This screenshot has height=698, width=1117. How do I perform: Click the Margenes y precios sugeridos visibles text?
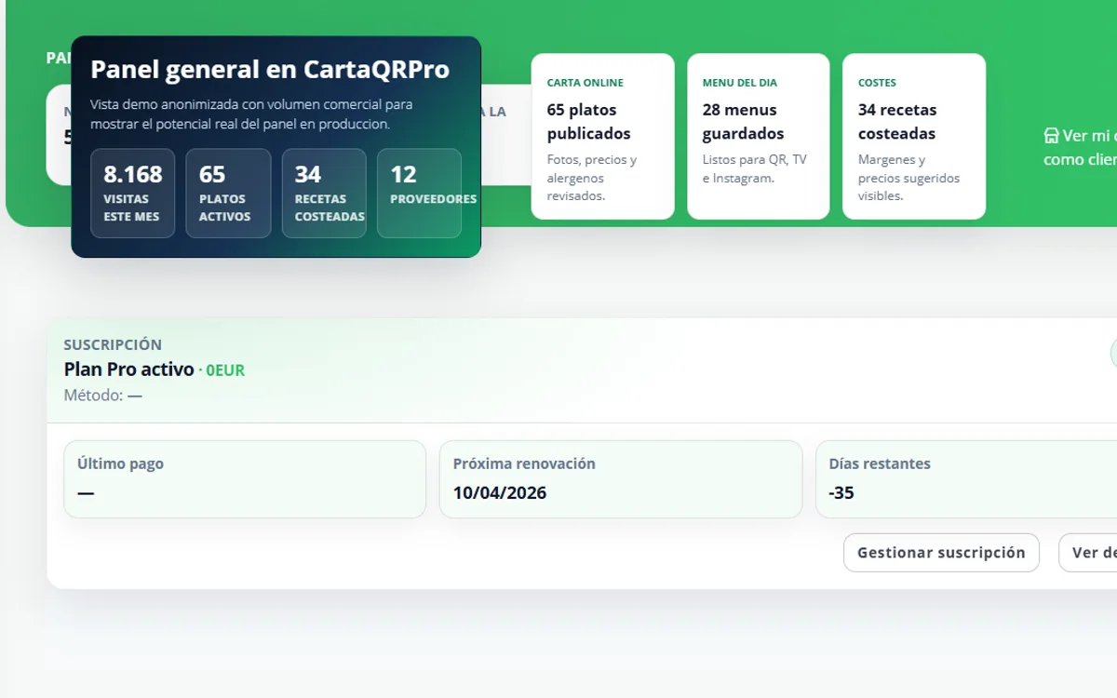[x=908, y=178]
